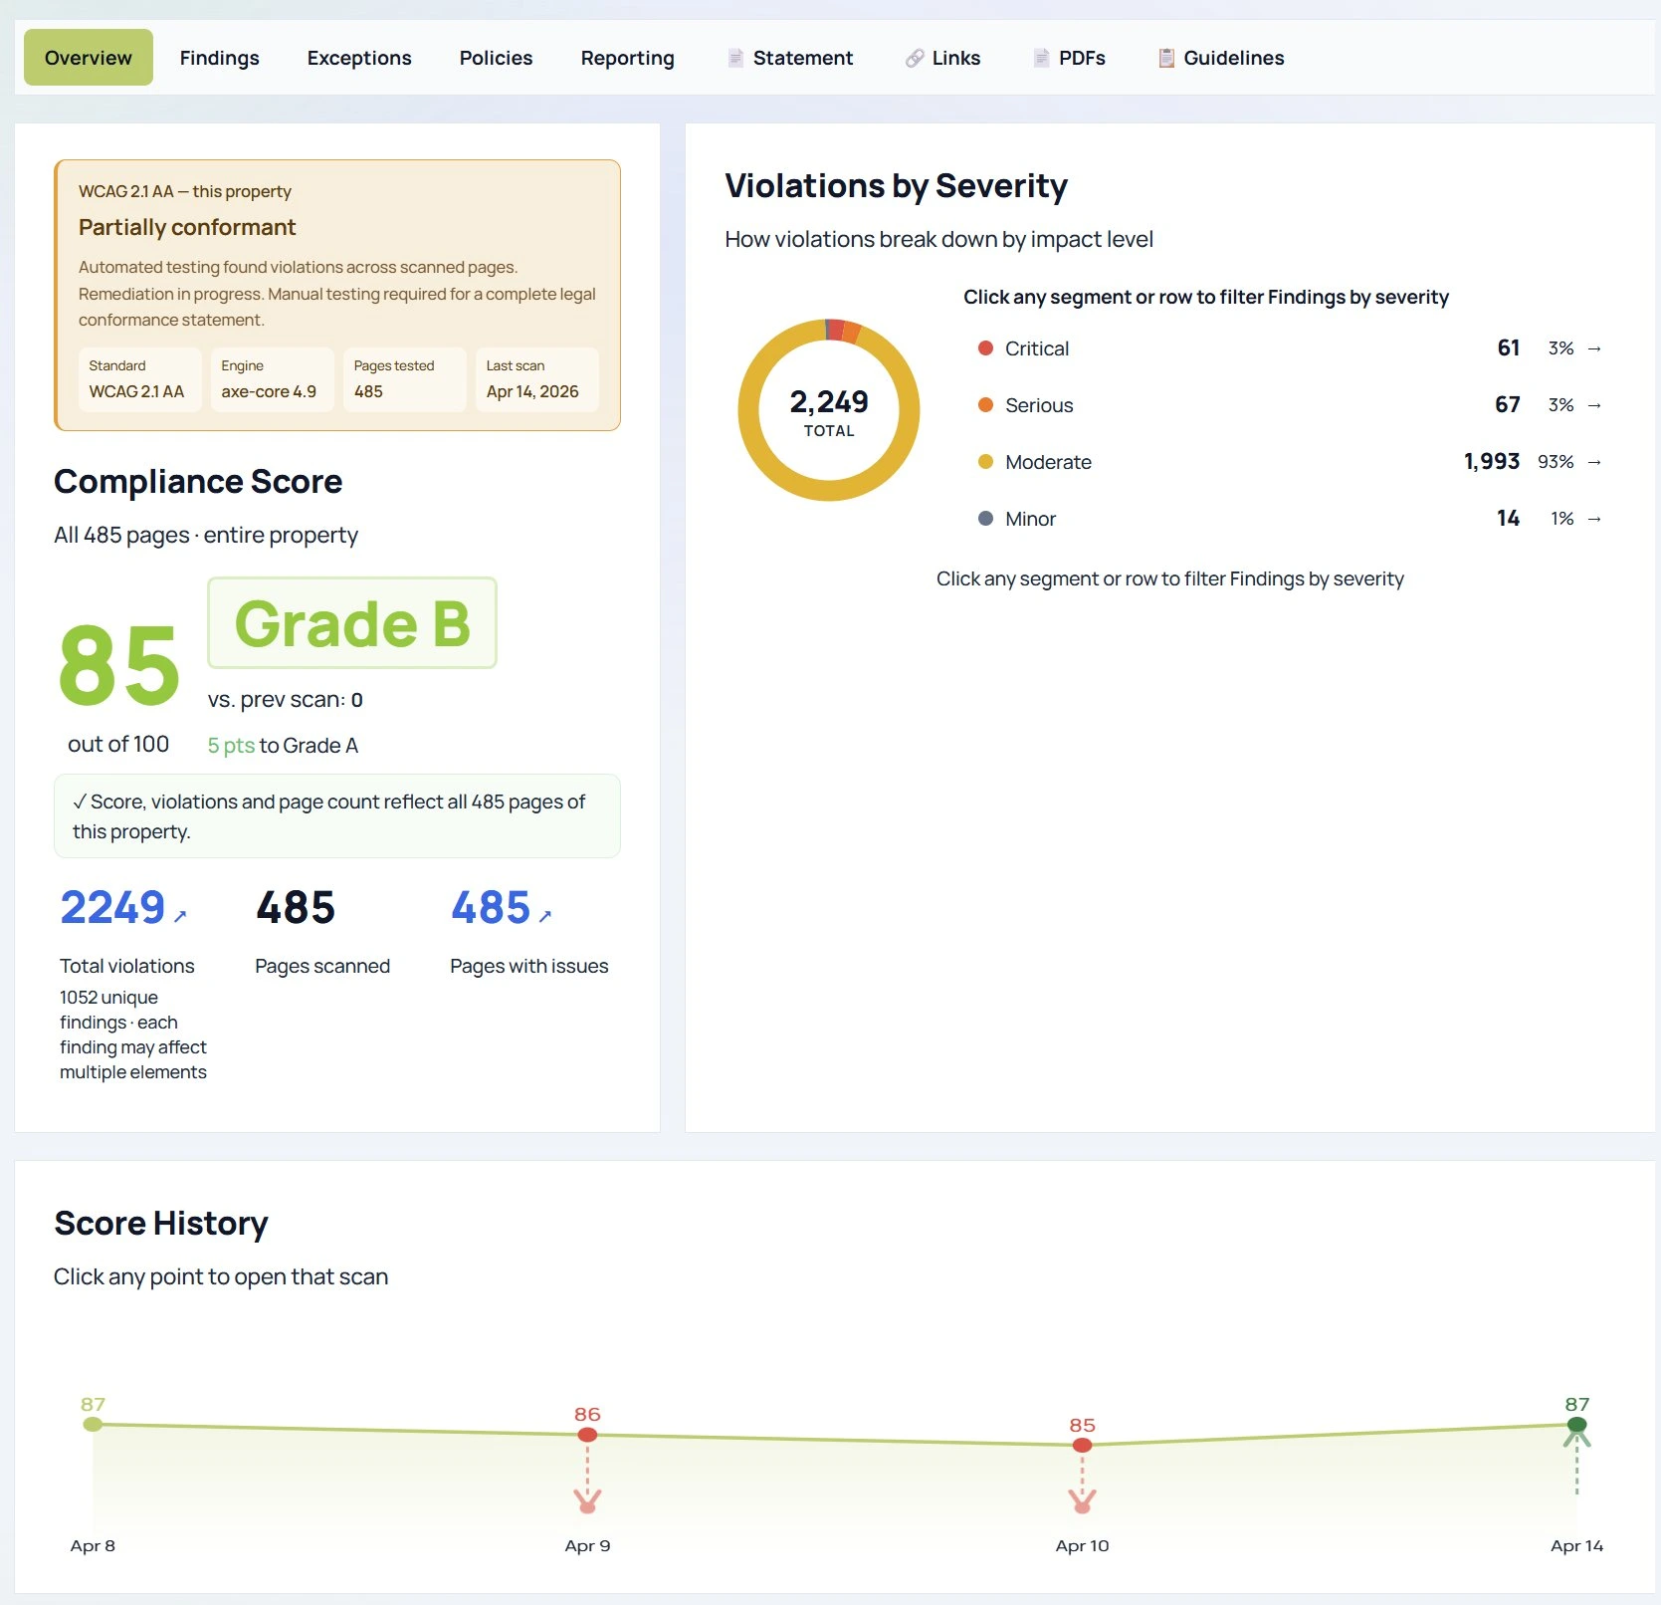The image size is (1661, 1605).
Task: Click the Guidelines clipboard icon
Action: 1164,58
